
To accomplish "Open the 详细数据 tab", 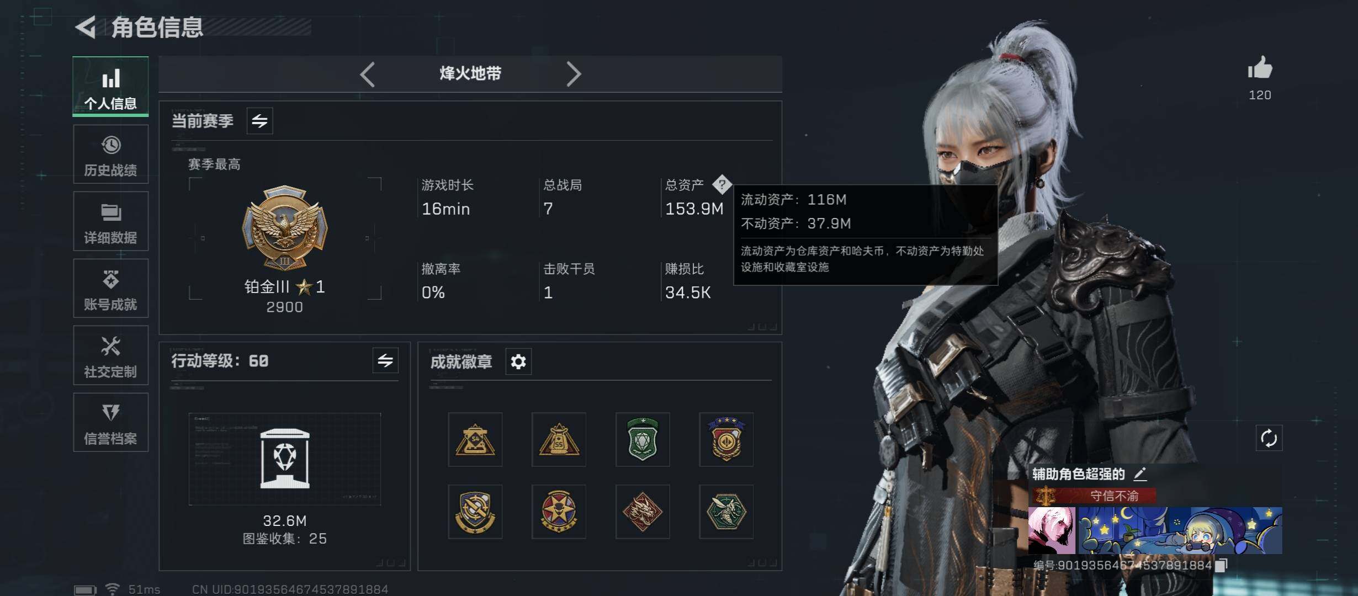I will tap(111, 222).
